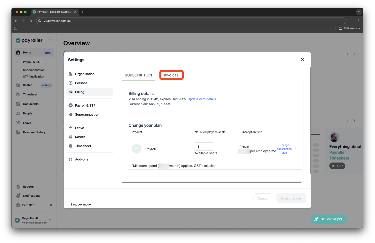375x243 pixels.
Task: Enable Sandbox mode
Action: point(67,204)
